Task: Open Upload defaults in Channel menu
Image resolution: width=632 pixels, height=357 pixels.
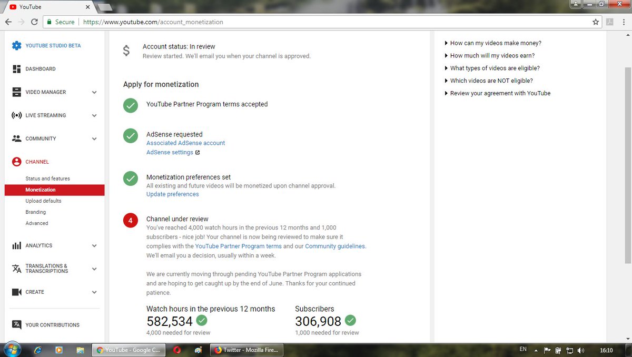Action: (x=43, y=201)
